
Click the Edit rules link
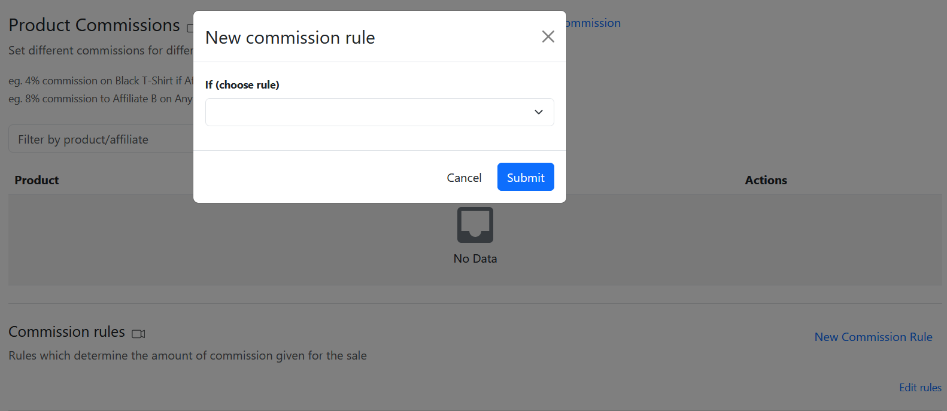click(x=919, y=388)
